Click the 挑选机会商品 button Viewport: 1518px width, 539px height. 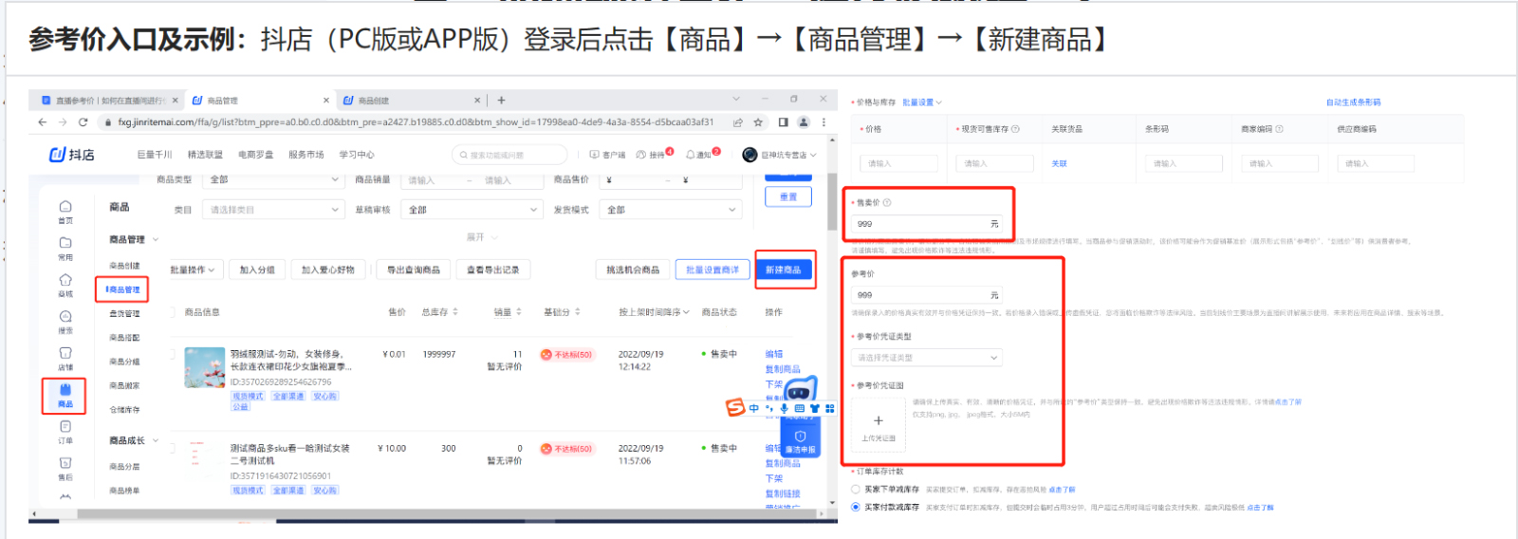click(633, 270)
